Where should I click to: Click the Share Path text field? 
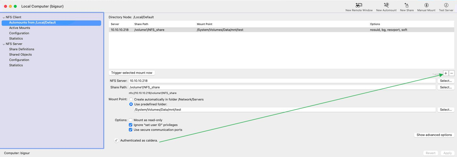(x=282, y=87)
